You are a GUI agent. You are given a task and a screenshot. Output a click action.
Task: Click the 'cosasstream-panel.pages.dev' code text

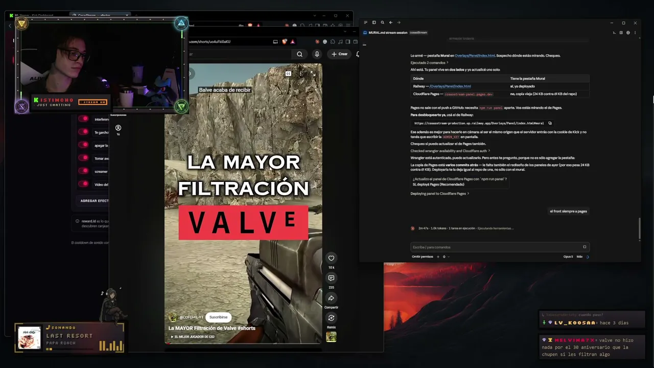point(469,95)
